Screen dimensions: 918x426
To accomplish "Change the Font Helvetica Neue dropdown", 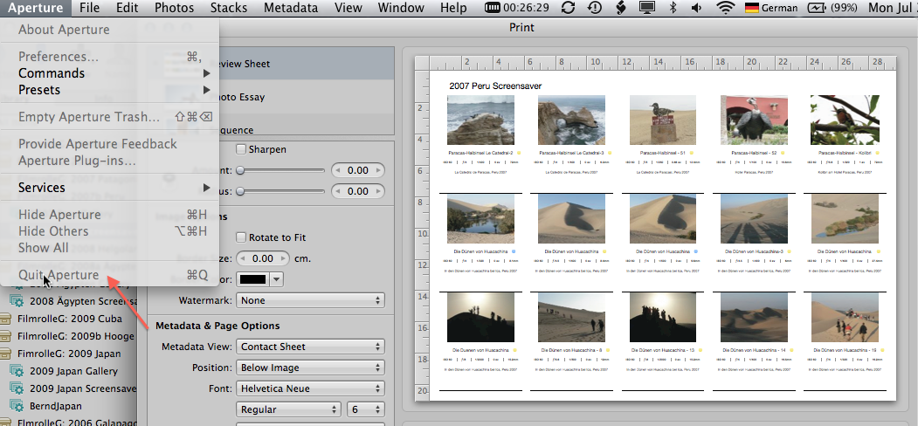I will pos(310,388).
